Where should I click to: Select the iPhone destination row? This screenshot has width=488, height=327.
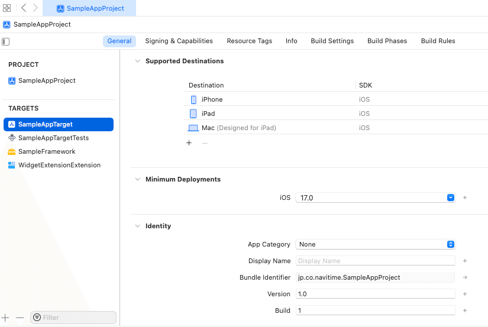tap(336, 99)
